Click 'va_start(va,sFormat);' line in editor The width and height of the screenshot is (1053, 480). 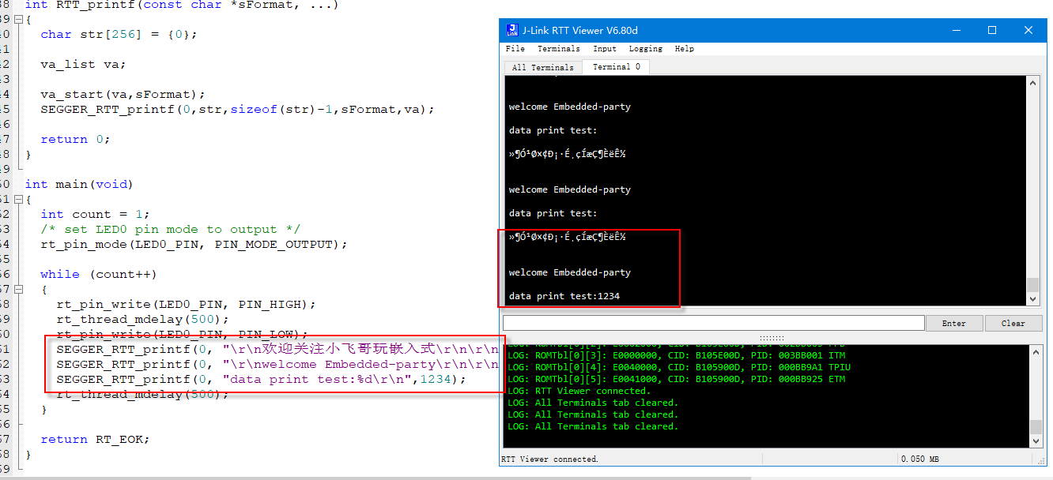coord(123,94)
